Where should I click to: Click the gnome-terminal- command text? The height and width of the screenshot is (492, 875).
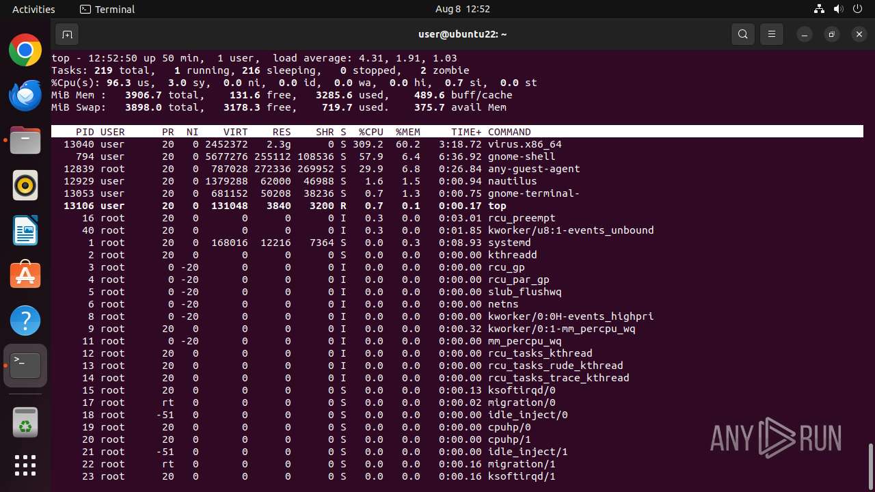point(534,193)
